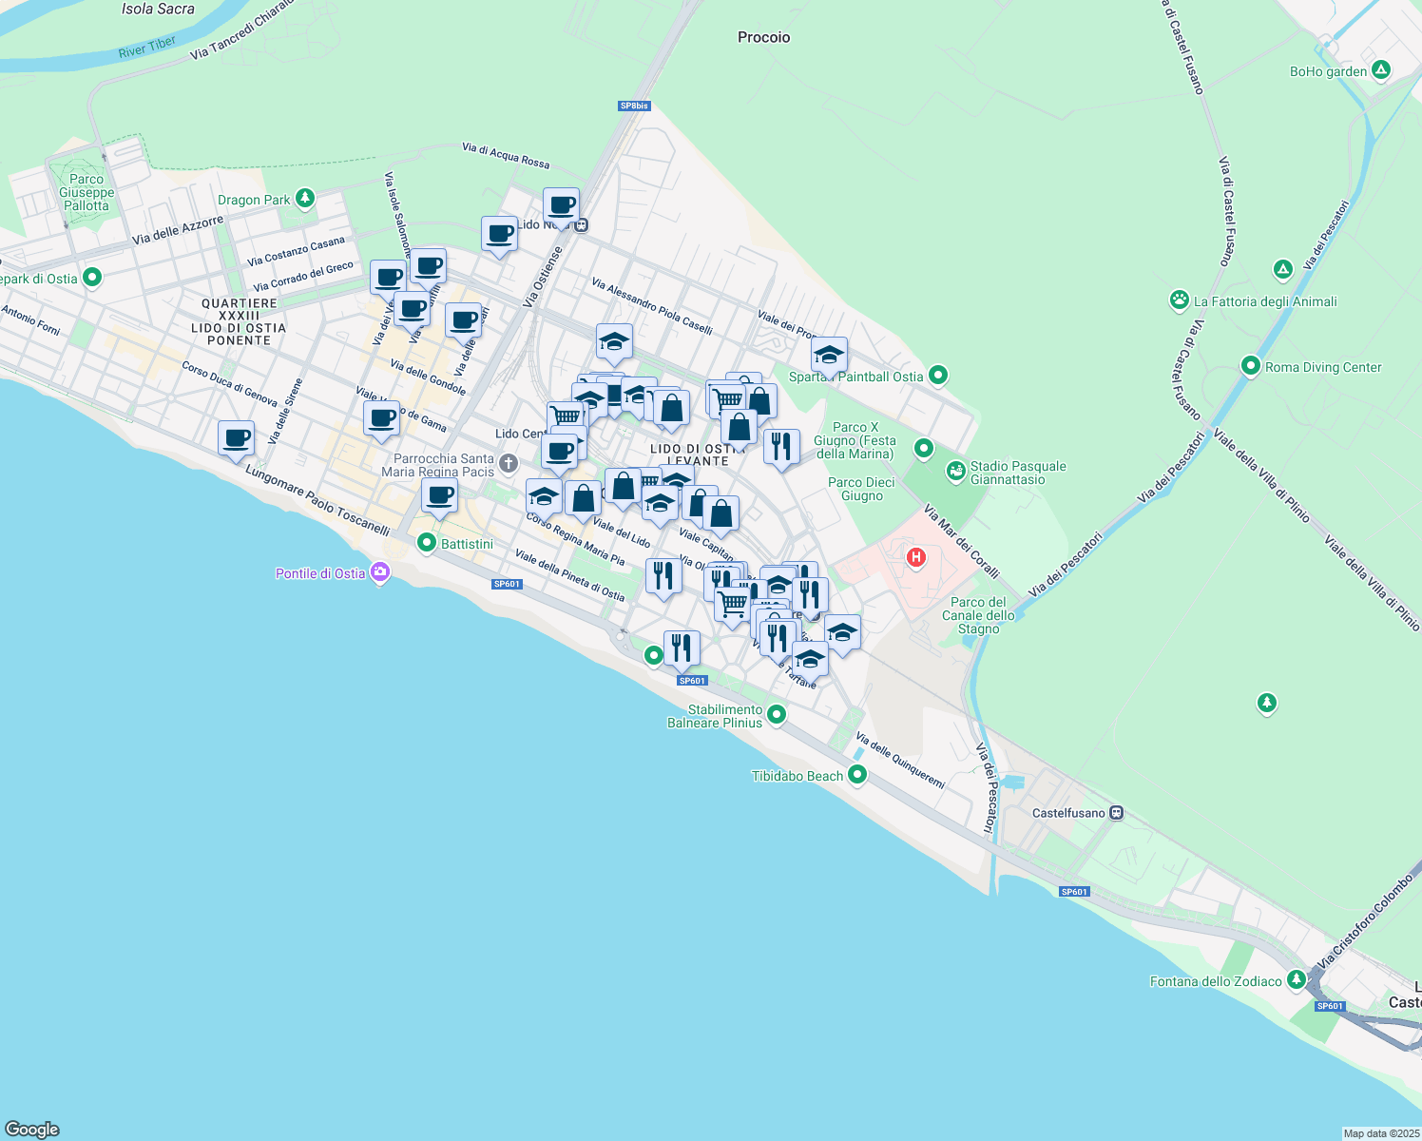Screen dimensions: 1422x1141
Task: Open the cafe marker on Viale Vasco de Gama
Action: click(381, 418)
